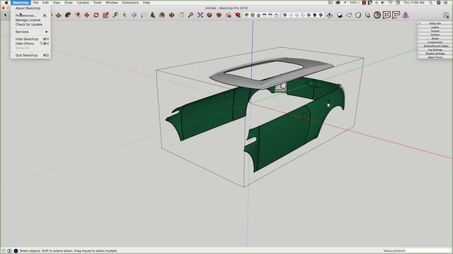The image size is (453, 254).
Task: Open the Draw menu
Action: point(69,3)
